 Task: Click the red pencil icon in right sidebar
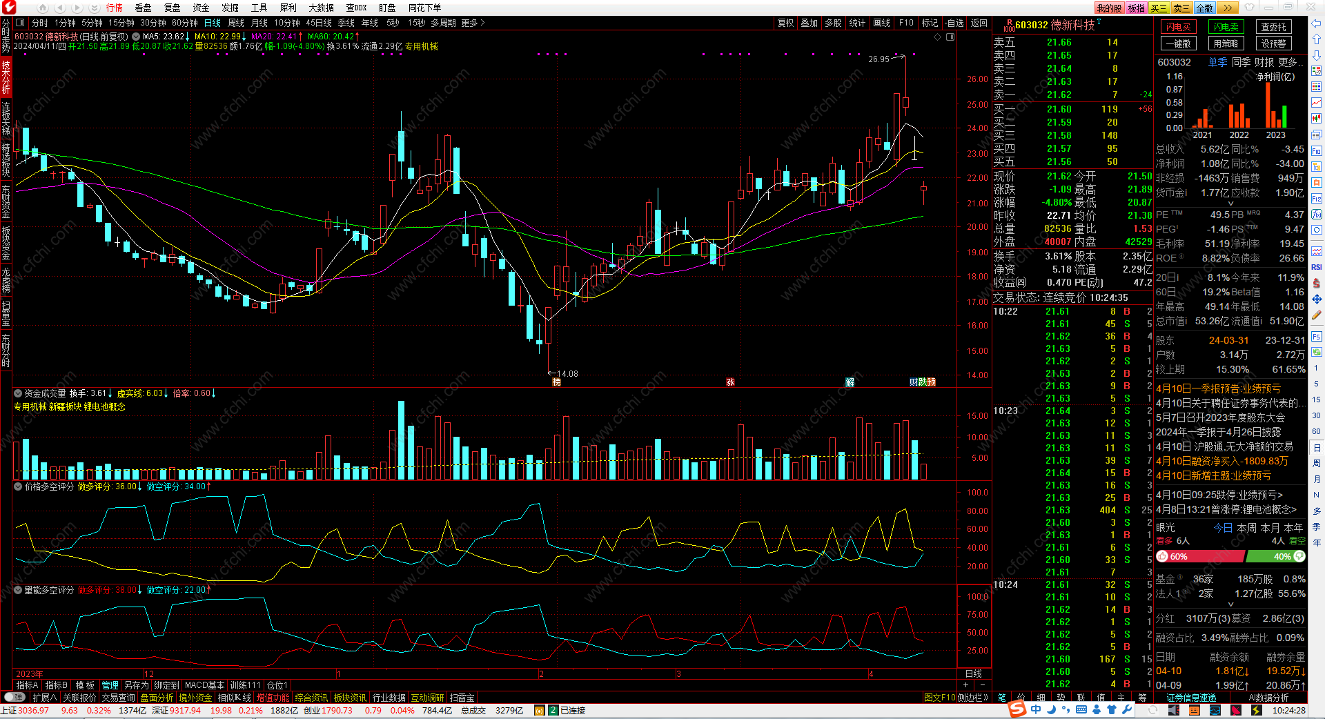[x=1316, y=315]
